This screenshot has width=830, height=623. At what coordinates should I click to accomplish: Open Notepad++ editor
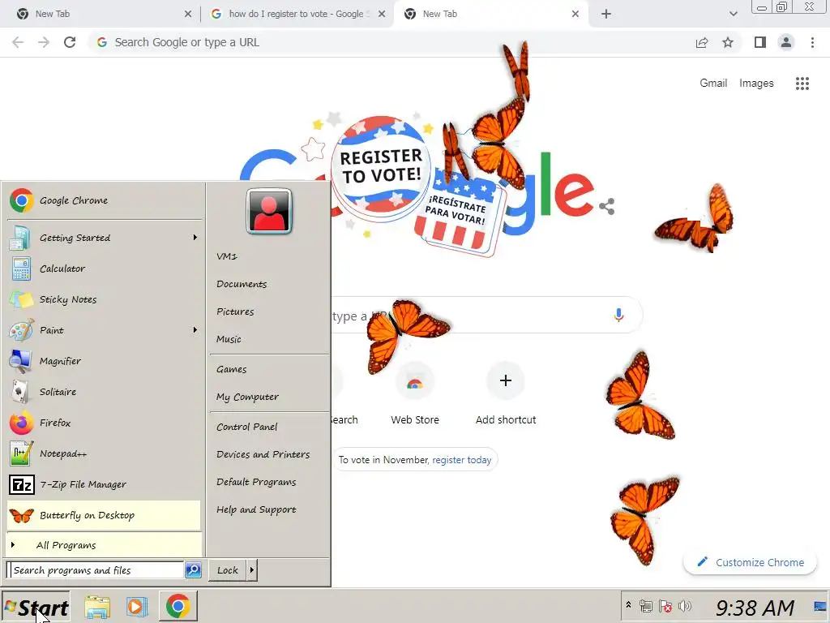point(105,453)
